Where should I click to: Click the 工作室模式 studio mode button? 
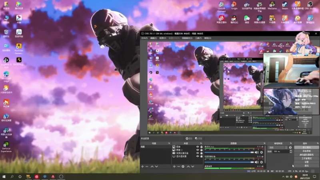[306, 158]
